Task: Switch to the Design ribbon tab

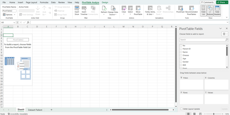Action: pyautogui.click(x=105, y=3)
